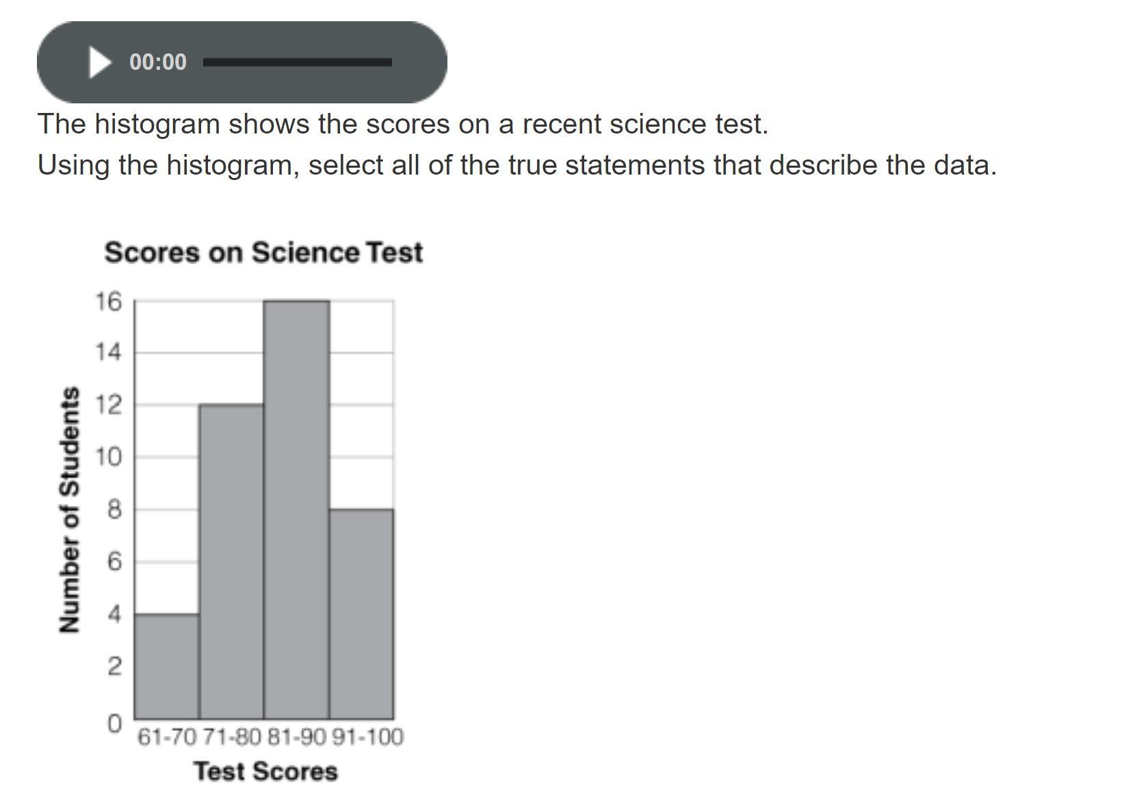Screen dimensions: 1137x805
Task: Click the 71-80 x-axis label
Action: (x=233, y=737)
